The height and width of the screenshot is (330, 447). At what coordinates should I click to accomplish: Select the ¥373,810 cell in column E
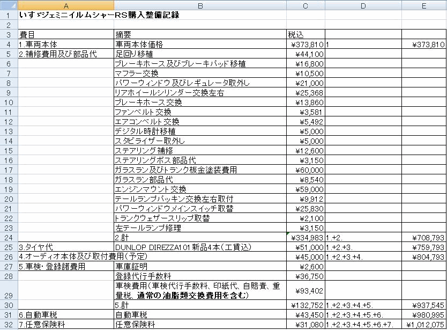(x=424, y=44)
